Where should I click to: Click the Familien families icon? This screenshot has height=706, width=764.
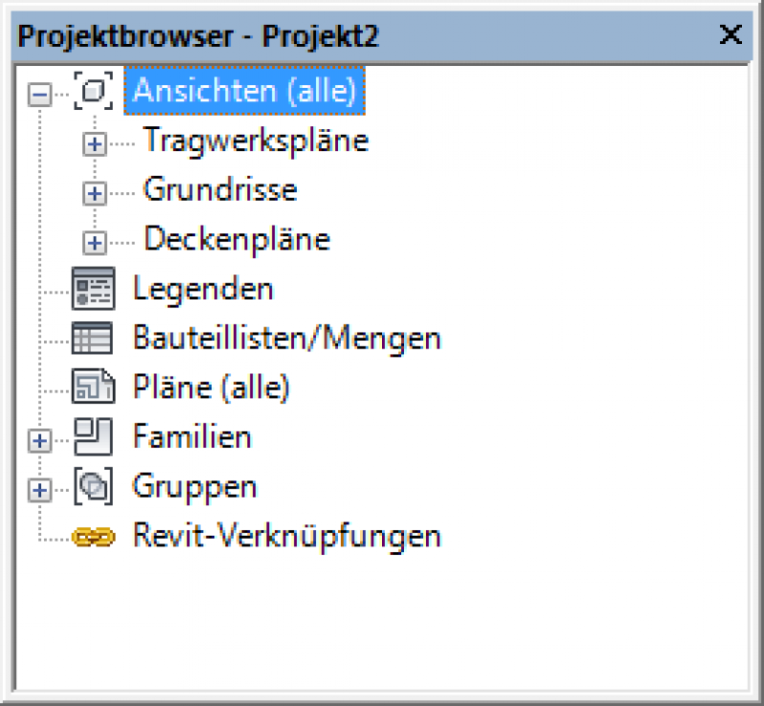[93, 437]
